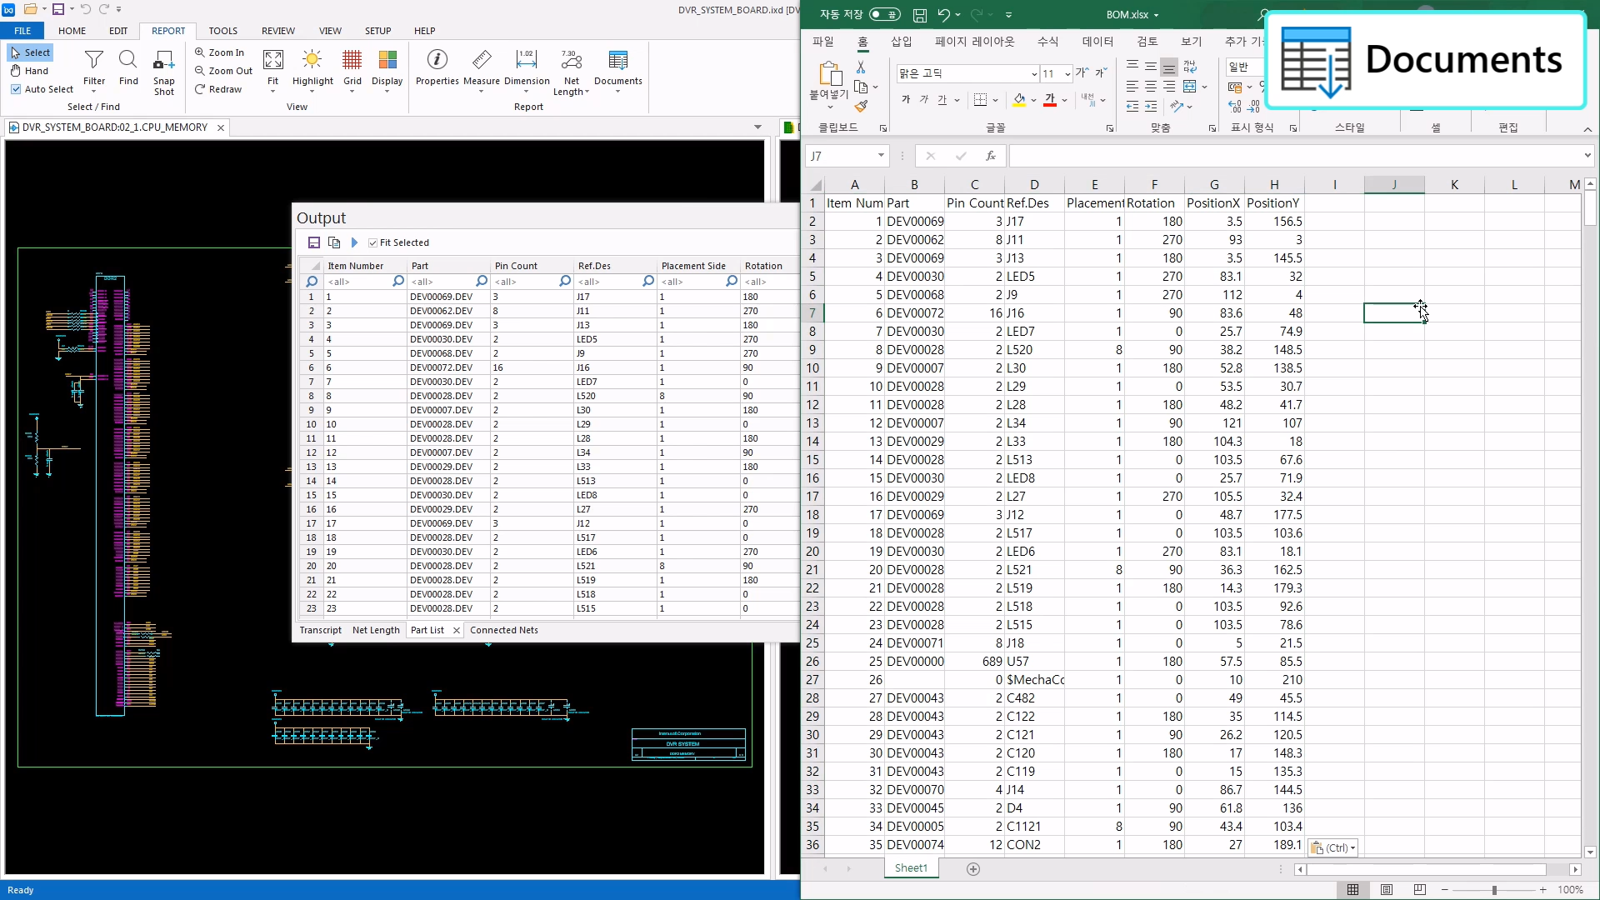Expand the font size dropdown

[x=1067, y=74]
